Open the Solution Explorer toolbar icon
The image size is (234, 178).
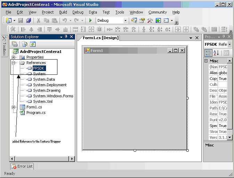pyautogui.click(x=134, y=20)
